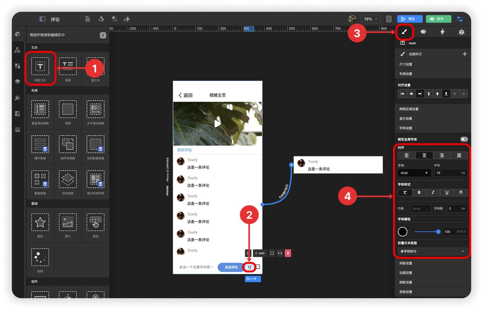Select the 标签文本 label text component
Viewport: 483px width, 310px height.
tap(40, 69)
